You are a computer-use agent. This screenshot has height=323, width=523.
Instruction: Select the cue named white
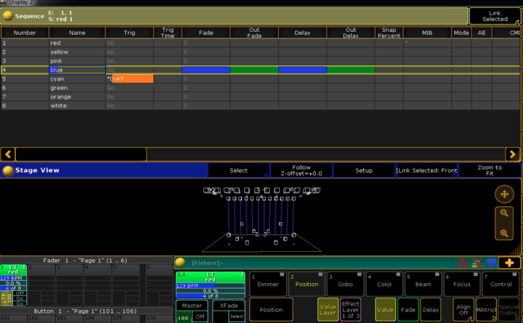[77, 106]
